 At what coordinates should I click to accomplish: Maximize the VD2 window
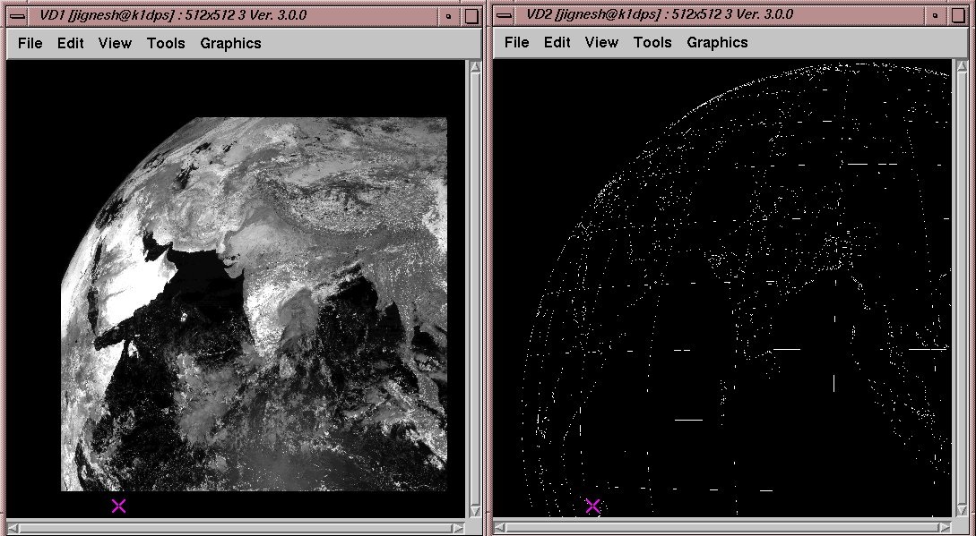(958, 15)
